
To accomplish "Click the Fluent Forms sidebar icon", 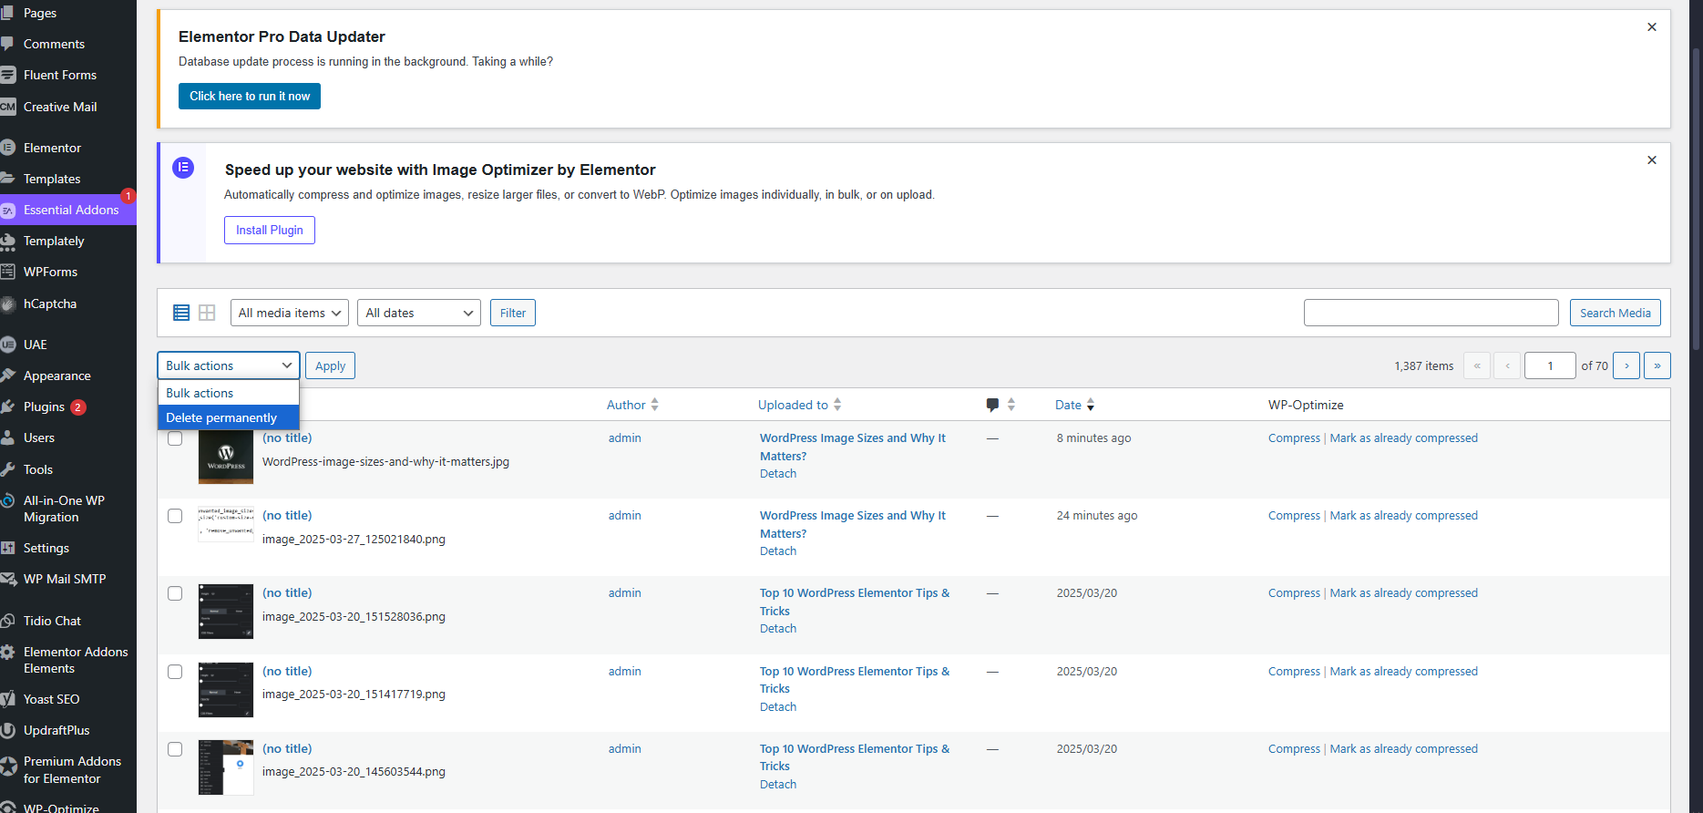I will tap(7, 75).
